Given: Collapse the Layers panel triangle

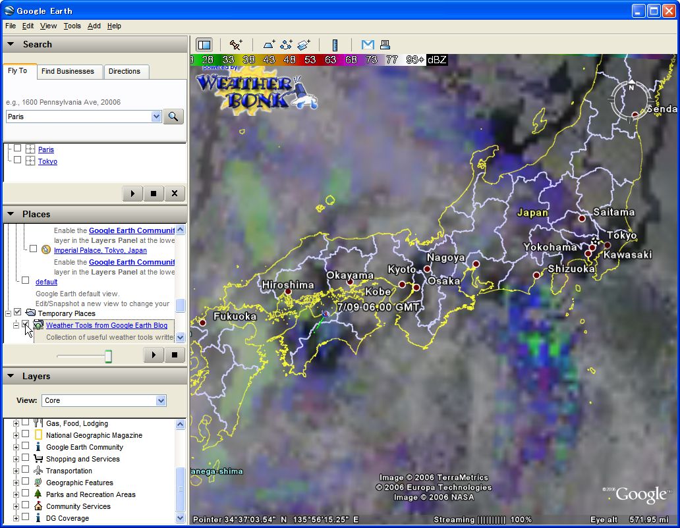Looking at the screenshot, I should (x=11, y=376).
